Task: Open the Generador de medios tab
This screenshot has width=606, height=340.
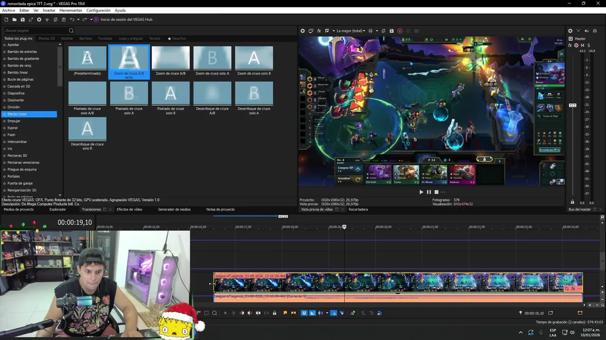Action: [174, 209]
